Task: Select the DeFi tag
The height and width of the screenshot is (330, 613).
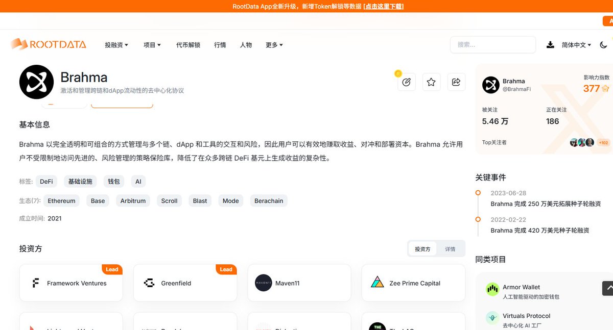Action: click(x=46, y=181)
